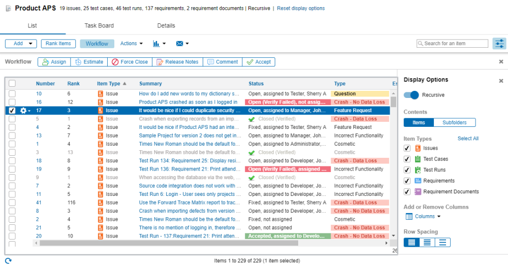
Task: Expand the Add dropdown arrow
Action: point(30,44)
